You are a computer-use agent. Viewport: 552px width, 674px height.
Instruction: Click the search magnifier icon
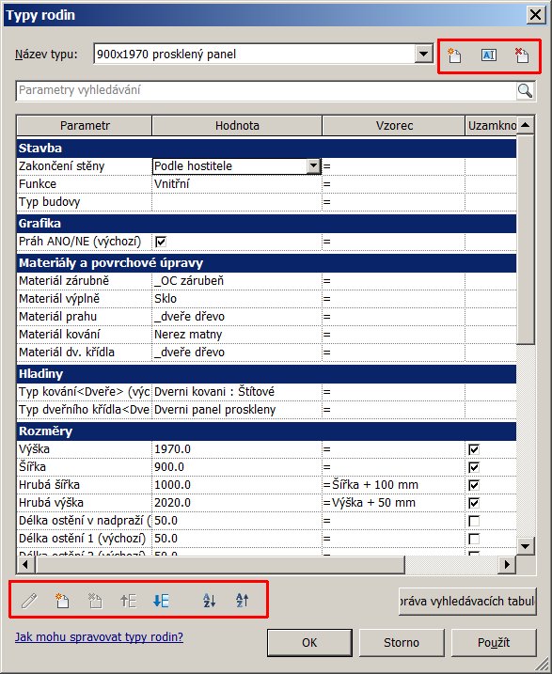pos(525,90)
